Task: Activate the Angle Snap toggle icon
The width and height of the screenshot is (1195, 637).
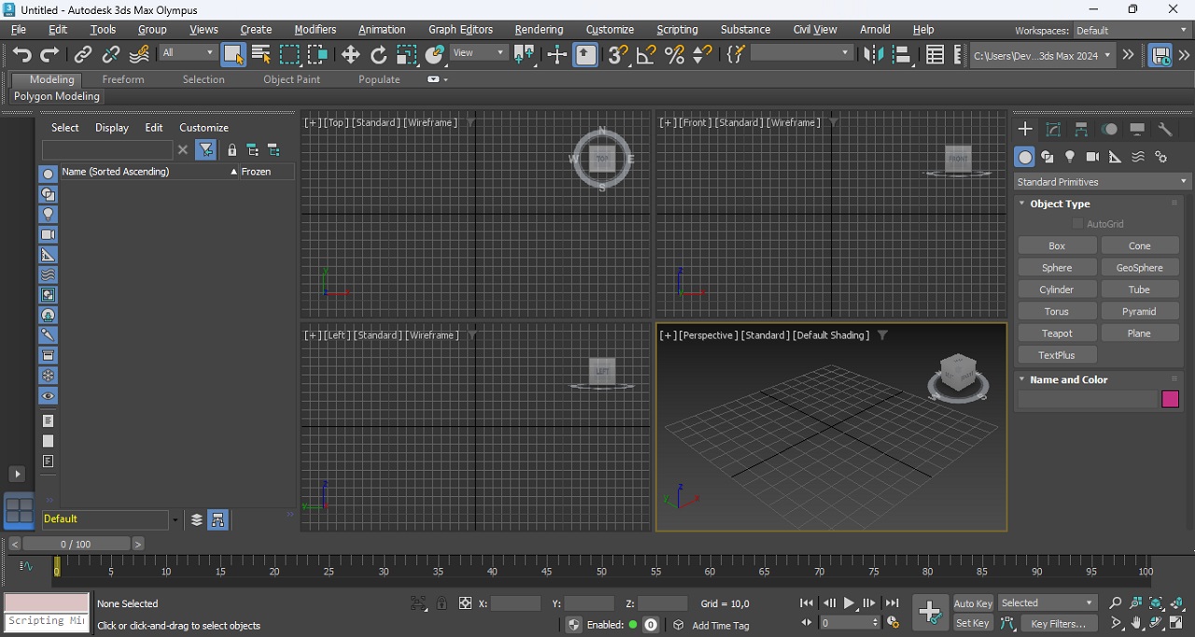Action: click(645, 55)
